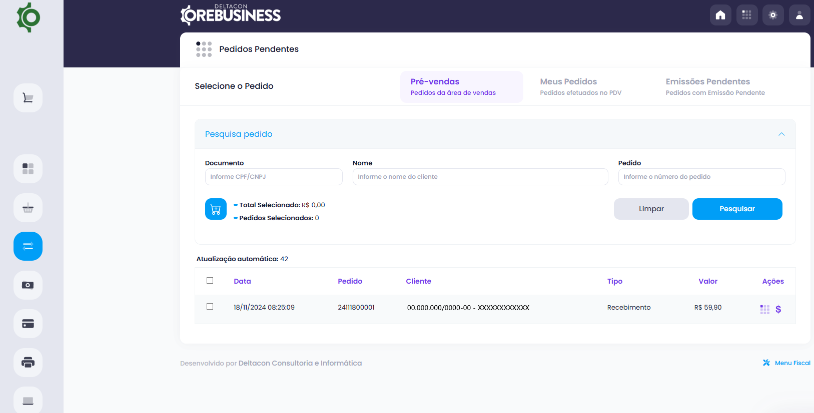This screenshot has width=814, height=413.
Task: Collapse the Pesquisa pedido panel chevron
Action: click(x=781, y=134)
